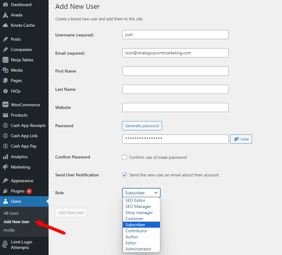This screenshot has height=255, width=282.
Task: Open Kinsta Cache cloud icon
Action: tap(5, 25)
